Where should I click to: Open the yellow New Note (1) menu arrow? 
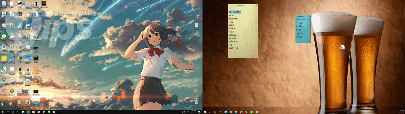(254, 6)
